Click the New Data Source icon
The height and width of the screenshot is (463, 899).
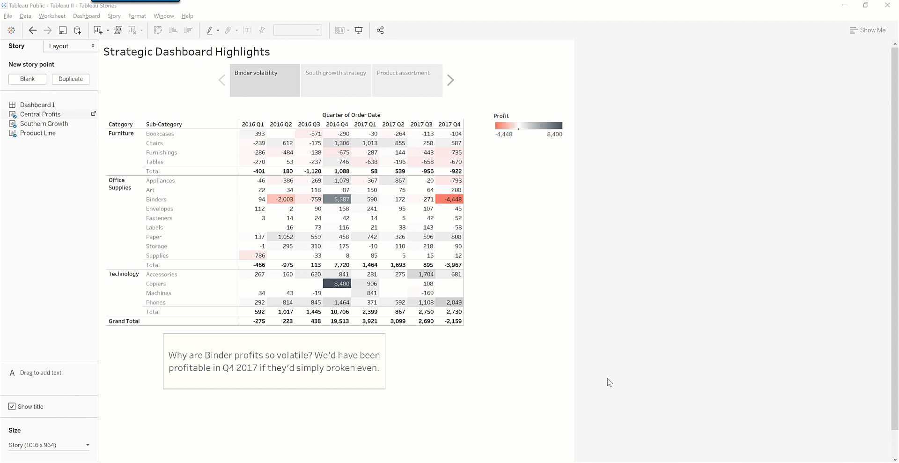[78, 30]
